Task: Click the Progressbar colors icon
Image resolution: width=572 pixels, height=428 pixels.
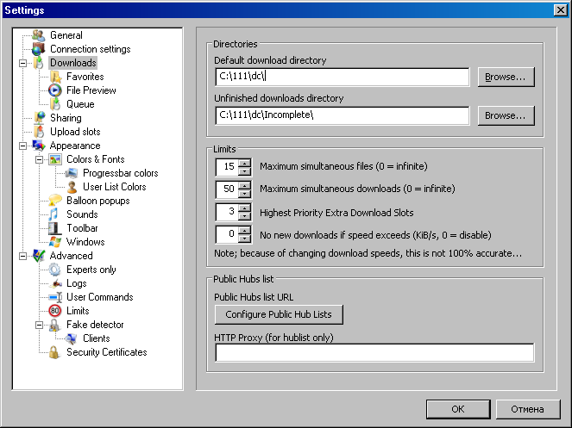Action: [72, 173]
